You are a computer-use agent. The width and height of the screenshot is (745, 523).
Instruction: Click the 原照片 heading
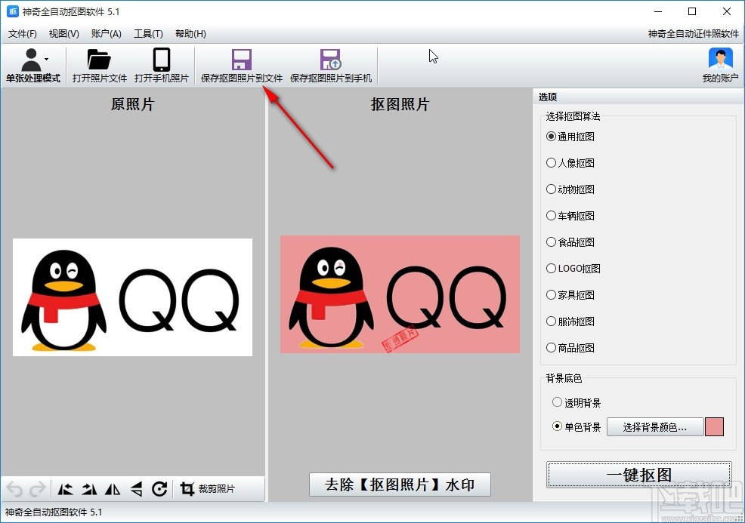pos(132,104)
